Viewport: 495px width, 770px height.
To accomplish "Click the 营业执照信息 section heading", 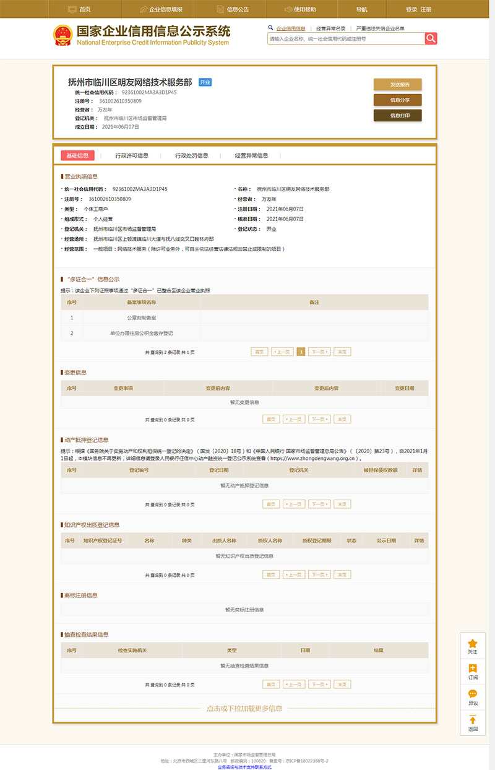I will (x=81, y=176).
